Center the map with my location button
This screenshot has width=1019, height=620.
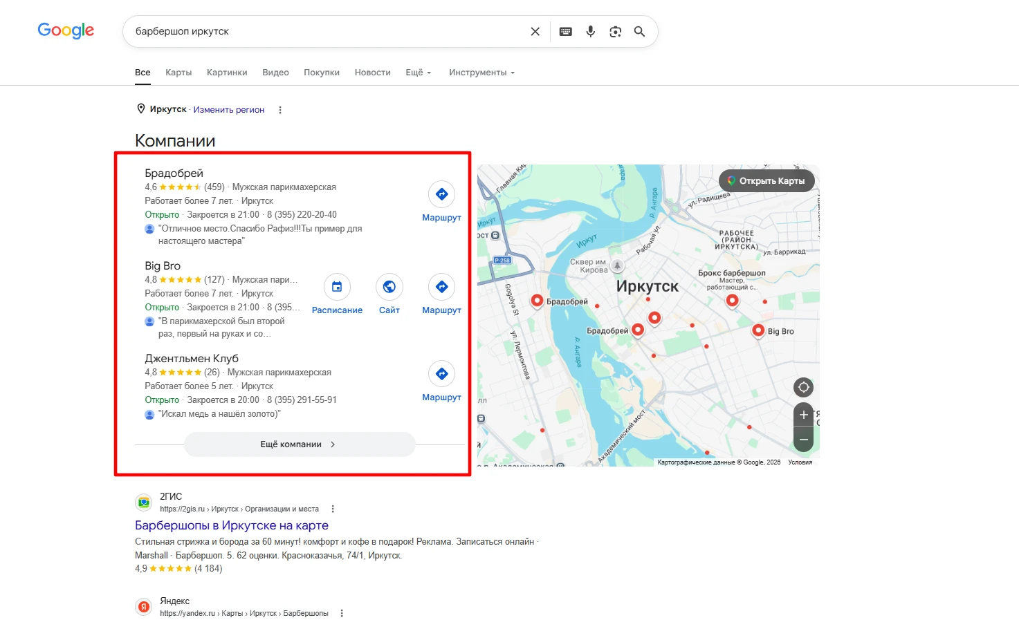pyautogui.click(x=803, y=387)
